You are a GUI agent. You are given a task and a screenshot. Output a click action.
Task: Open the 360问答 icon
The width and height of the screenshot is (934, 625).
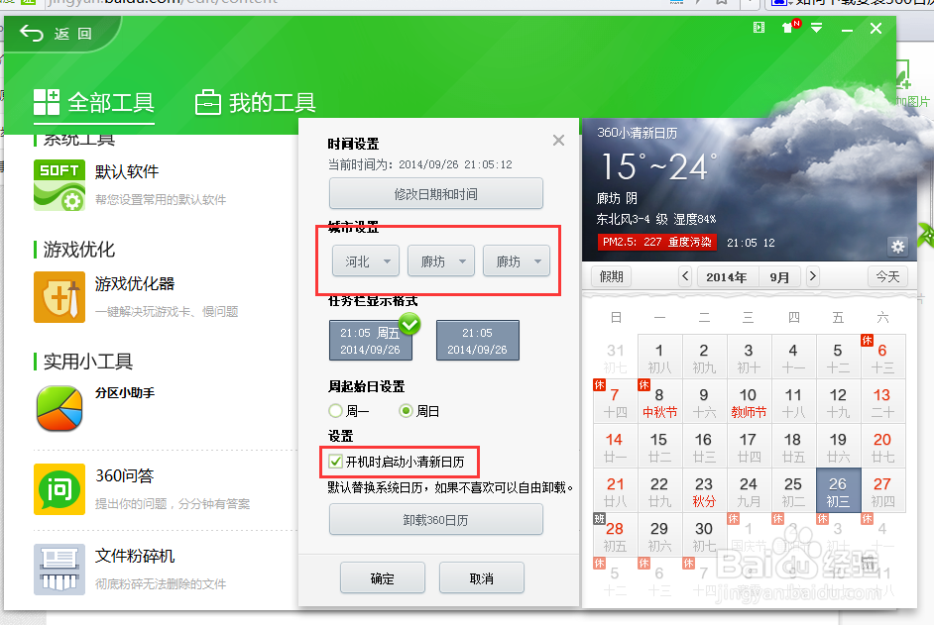58,489
